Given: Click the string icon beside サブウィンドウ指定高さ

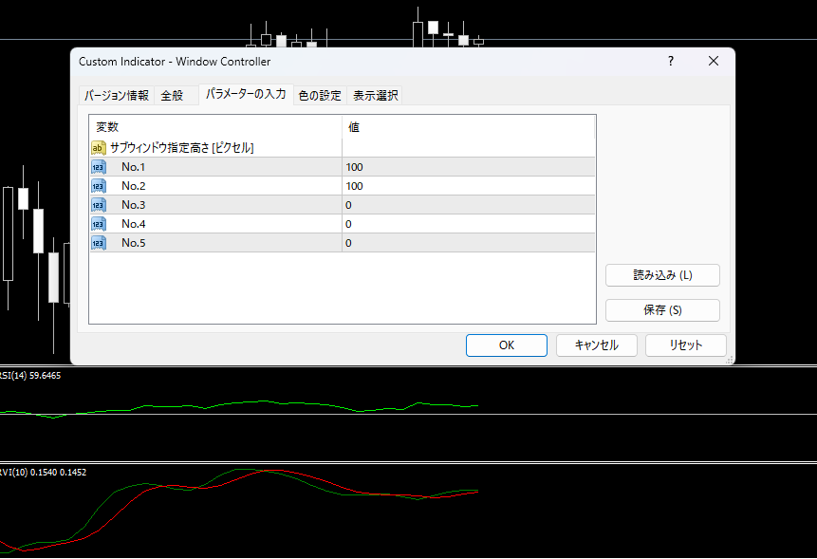Looking at the screenshot, I should tap(99, 148).
